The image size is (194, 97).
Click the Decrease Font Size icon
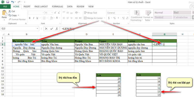[x=59, y=13]
